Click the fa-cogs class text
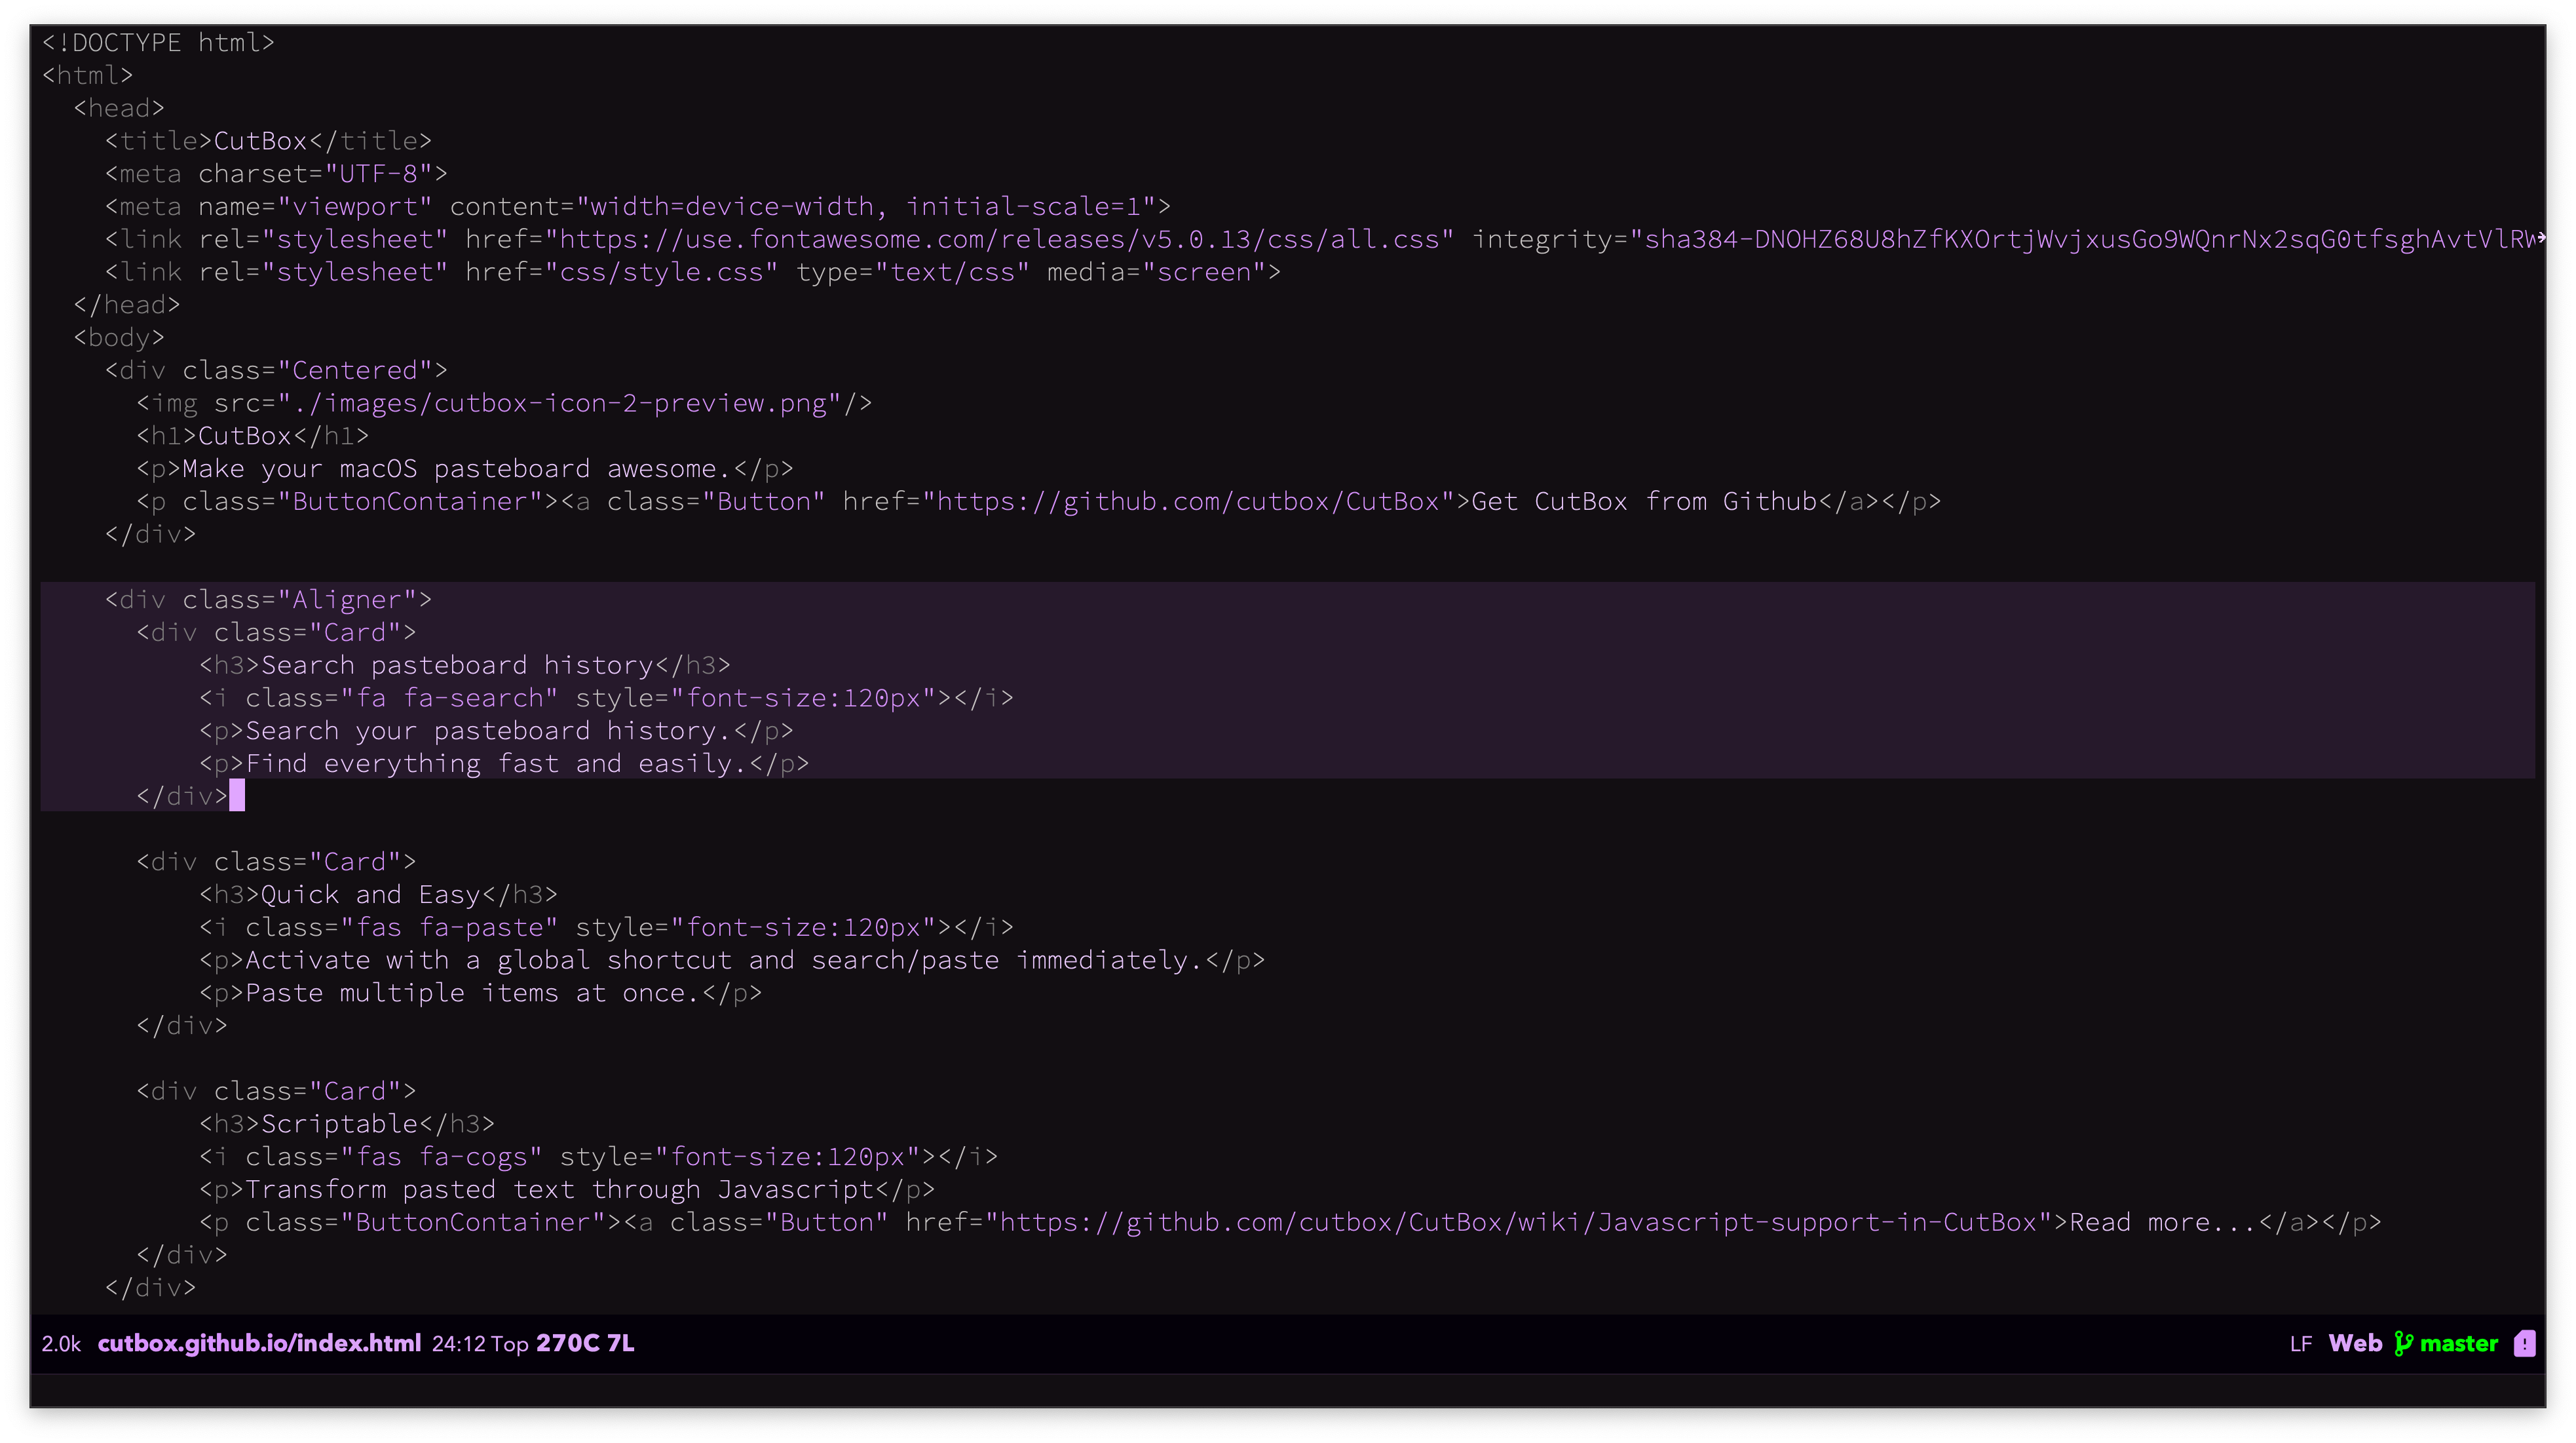Viewport: 2576px width, 1443px height. pos(473,1157)
